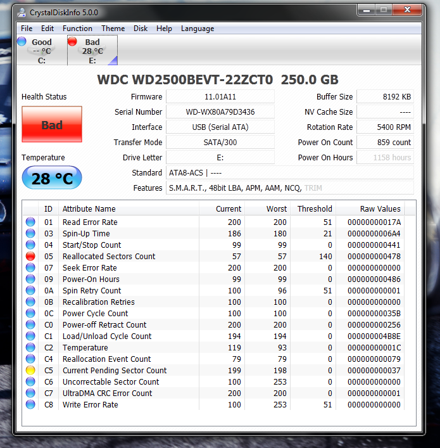Click the Interface field USB (Serial ATA)
Image resolution: width=440 pixels, height=448 pixels.
(220, 127)
